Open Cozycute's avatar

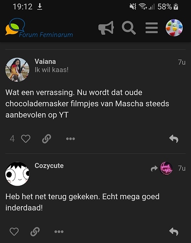coord(17,174)
